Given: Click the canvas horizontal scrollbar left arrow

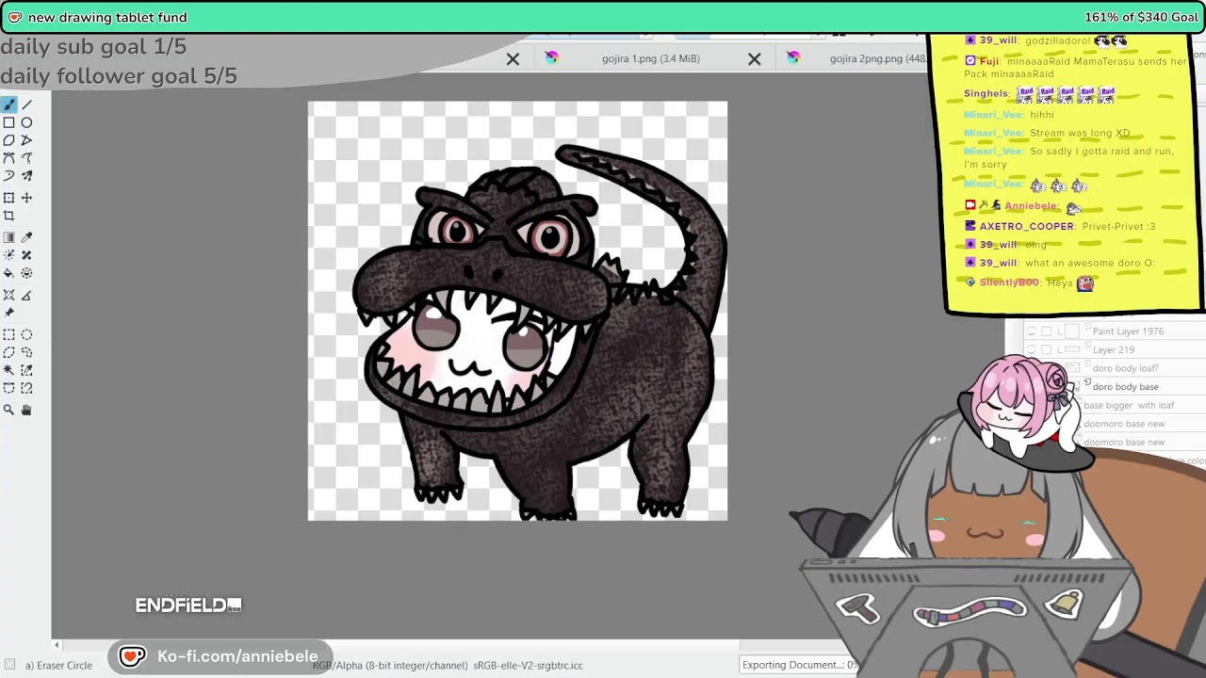Looking at the screenshot, I should coord(57,645).
